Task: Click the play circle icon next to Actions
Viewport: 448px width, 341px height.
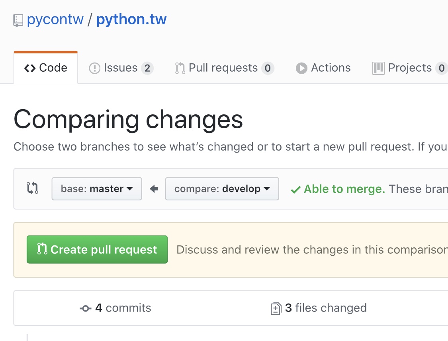Action: tap(301, 68)
